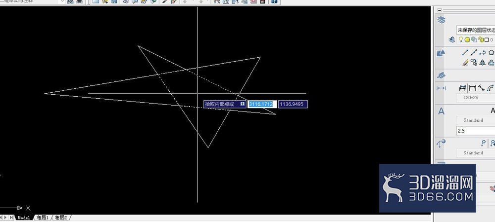Open the unsaved layer state dropdown
Viewport: 495px width, 222px height.
(476, 30)
